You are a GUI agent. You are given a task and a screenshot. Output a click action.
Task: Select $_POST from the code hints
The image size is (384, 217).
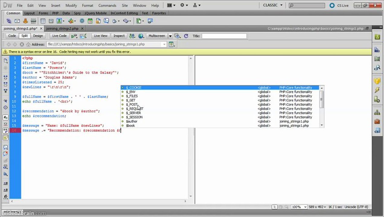coord(220,104)
